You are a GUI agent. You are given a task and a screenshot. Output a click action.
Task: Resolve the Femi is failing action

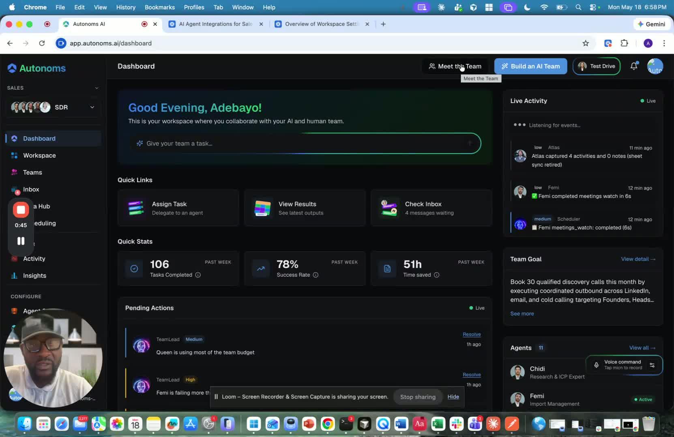click(x=472, y=375)
